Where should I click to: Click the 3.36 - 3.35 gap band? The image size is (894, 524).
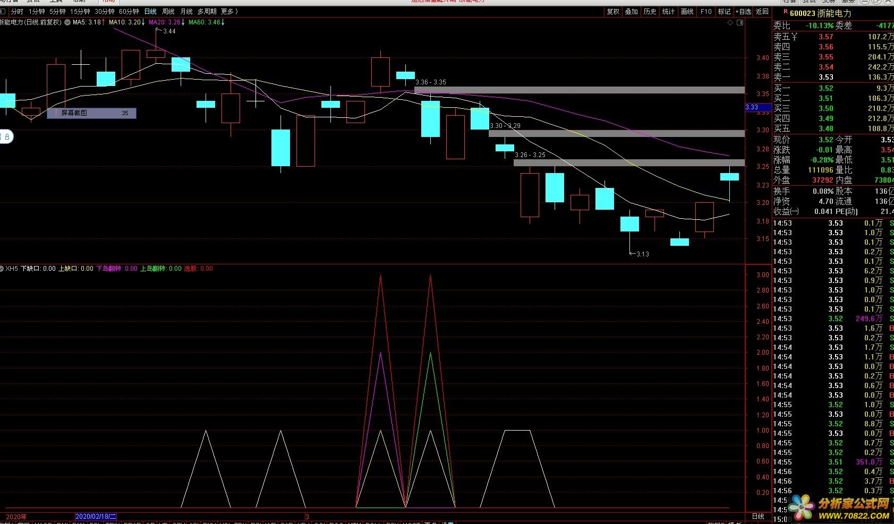pos(579,90)
